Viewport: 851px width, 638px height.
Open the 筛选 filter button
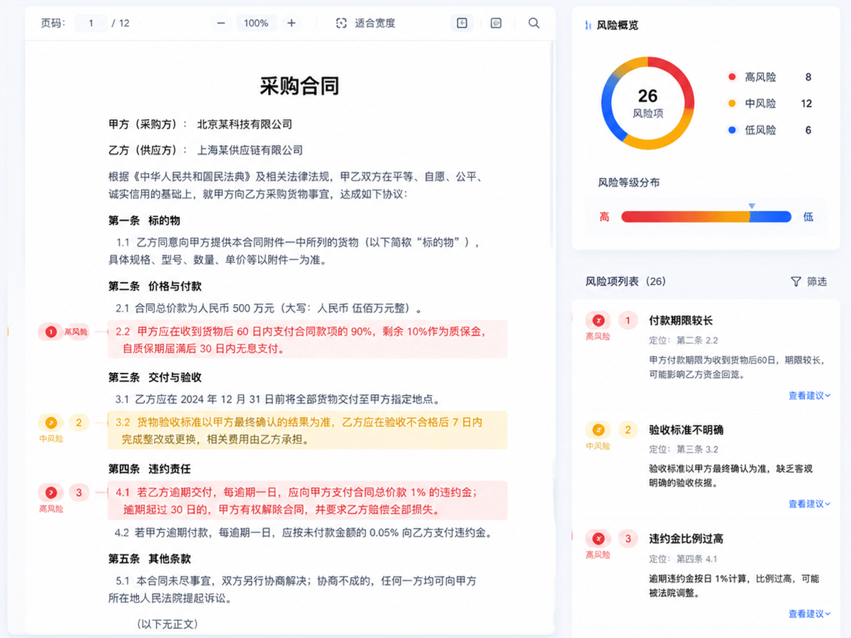click(808, 281)
